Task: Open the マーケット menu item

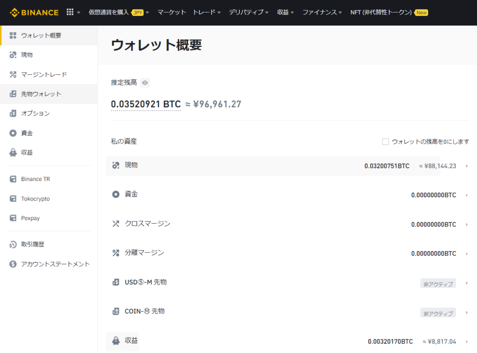Action: point(171,13)
